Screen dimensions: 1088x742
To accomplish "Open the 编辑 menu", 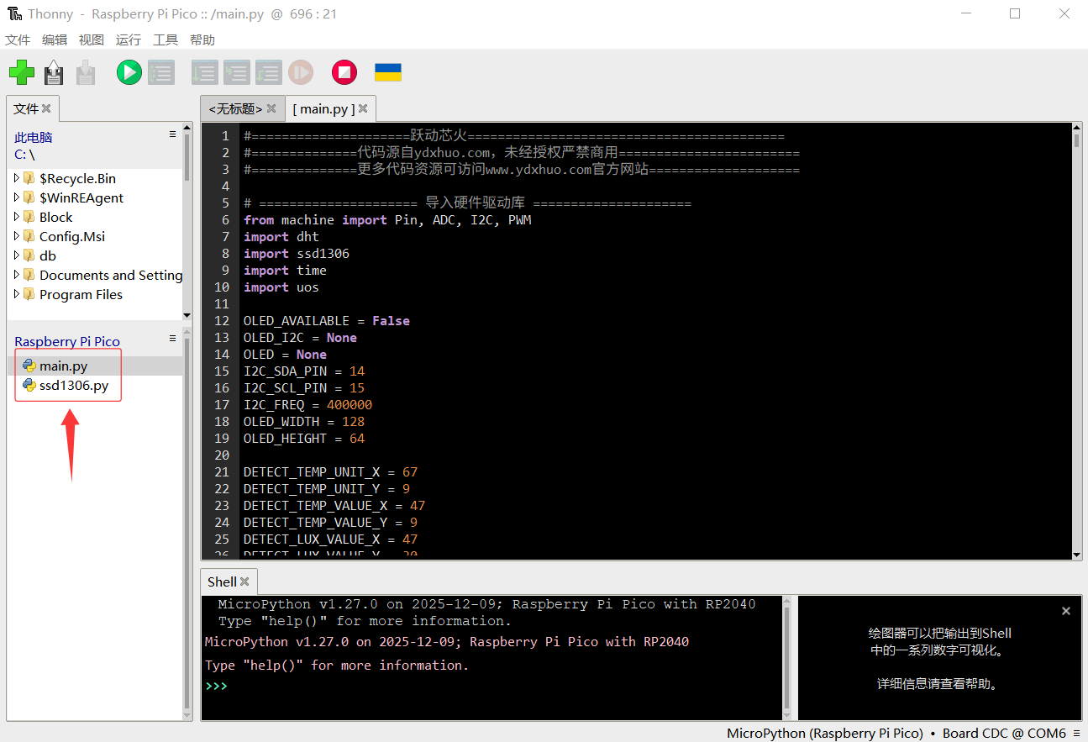I will click(x=55, y=39).
